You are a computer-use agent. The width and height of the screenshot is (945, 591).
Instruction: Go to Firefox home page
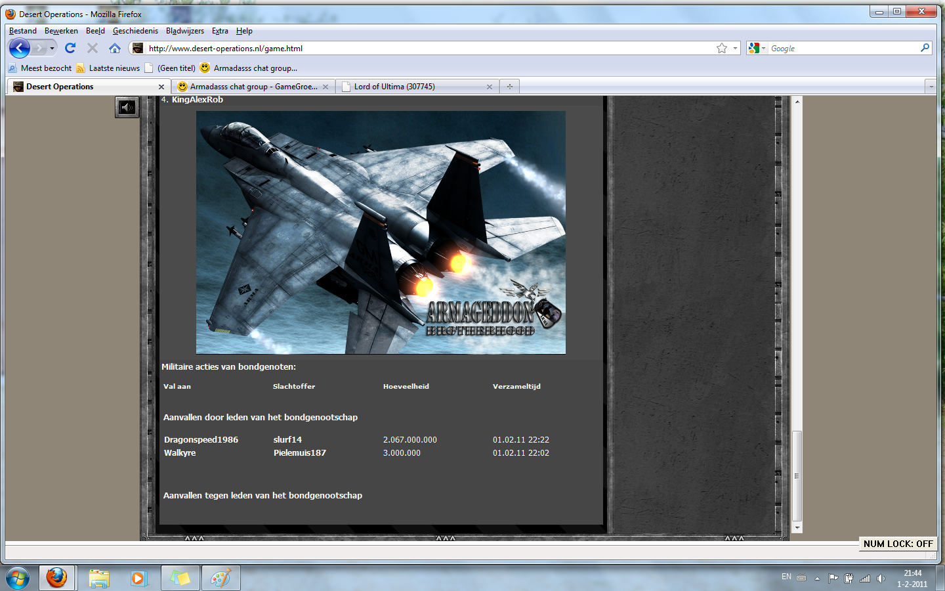coord(115,48)
